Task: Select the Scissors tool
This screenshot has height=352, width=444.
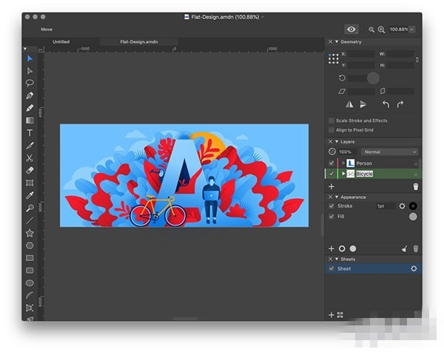Action: [x=30, y=158]
